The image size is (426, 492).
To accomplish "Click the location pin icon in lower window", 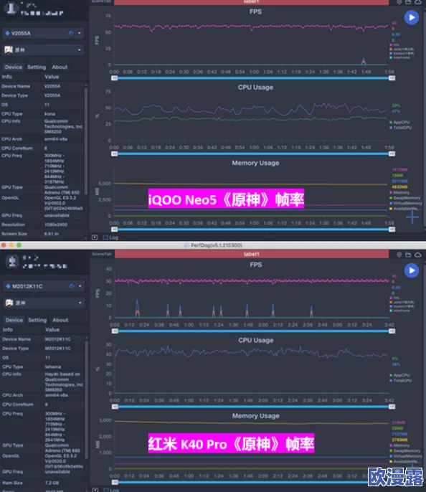I will pos(399,255).
